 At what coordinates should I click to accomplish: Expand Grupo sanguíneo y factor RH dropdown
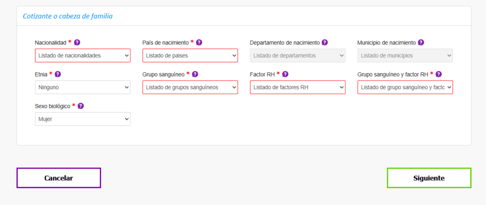(x=405, y=88)
